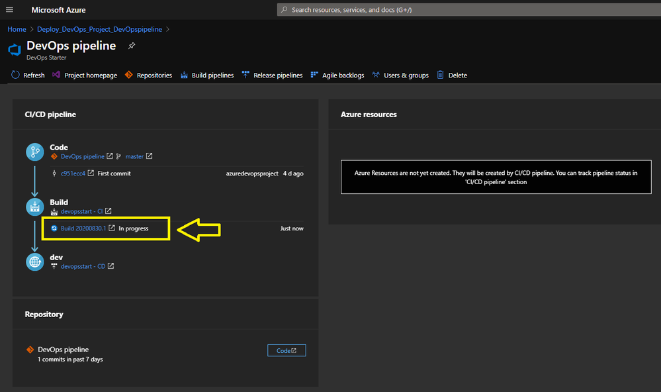
Task: Click the 'First commit' text
Action: [114, 173]
